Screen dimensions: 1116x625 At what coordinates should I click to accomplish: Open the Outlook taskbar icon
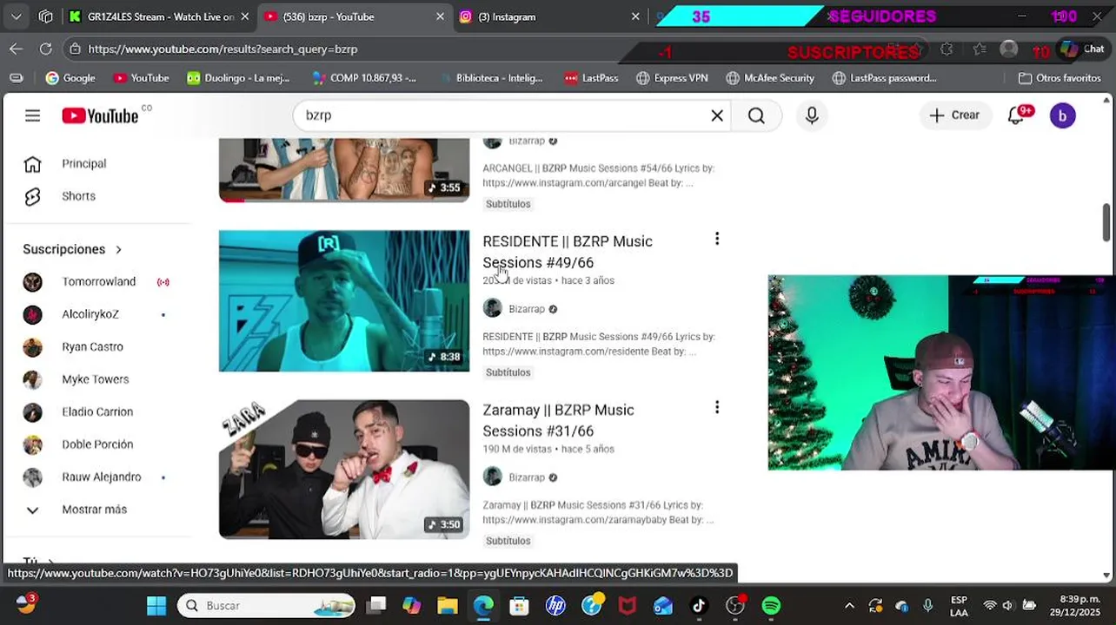click(663, 606)
